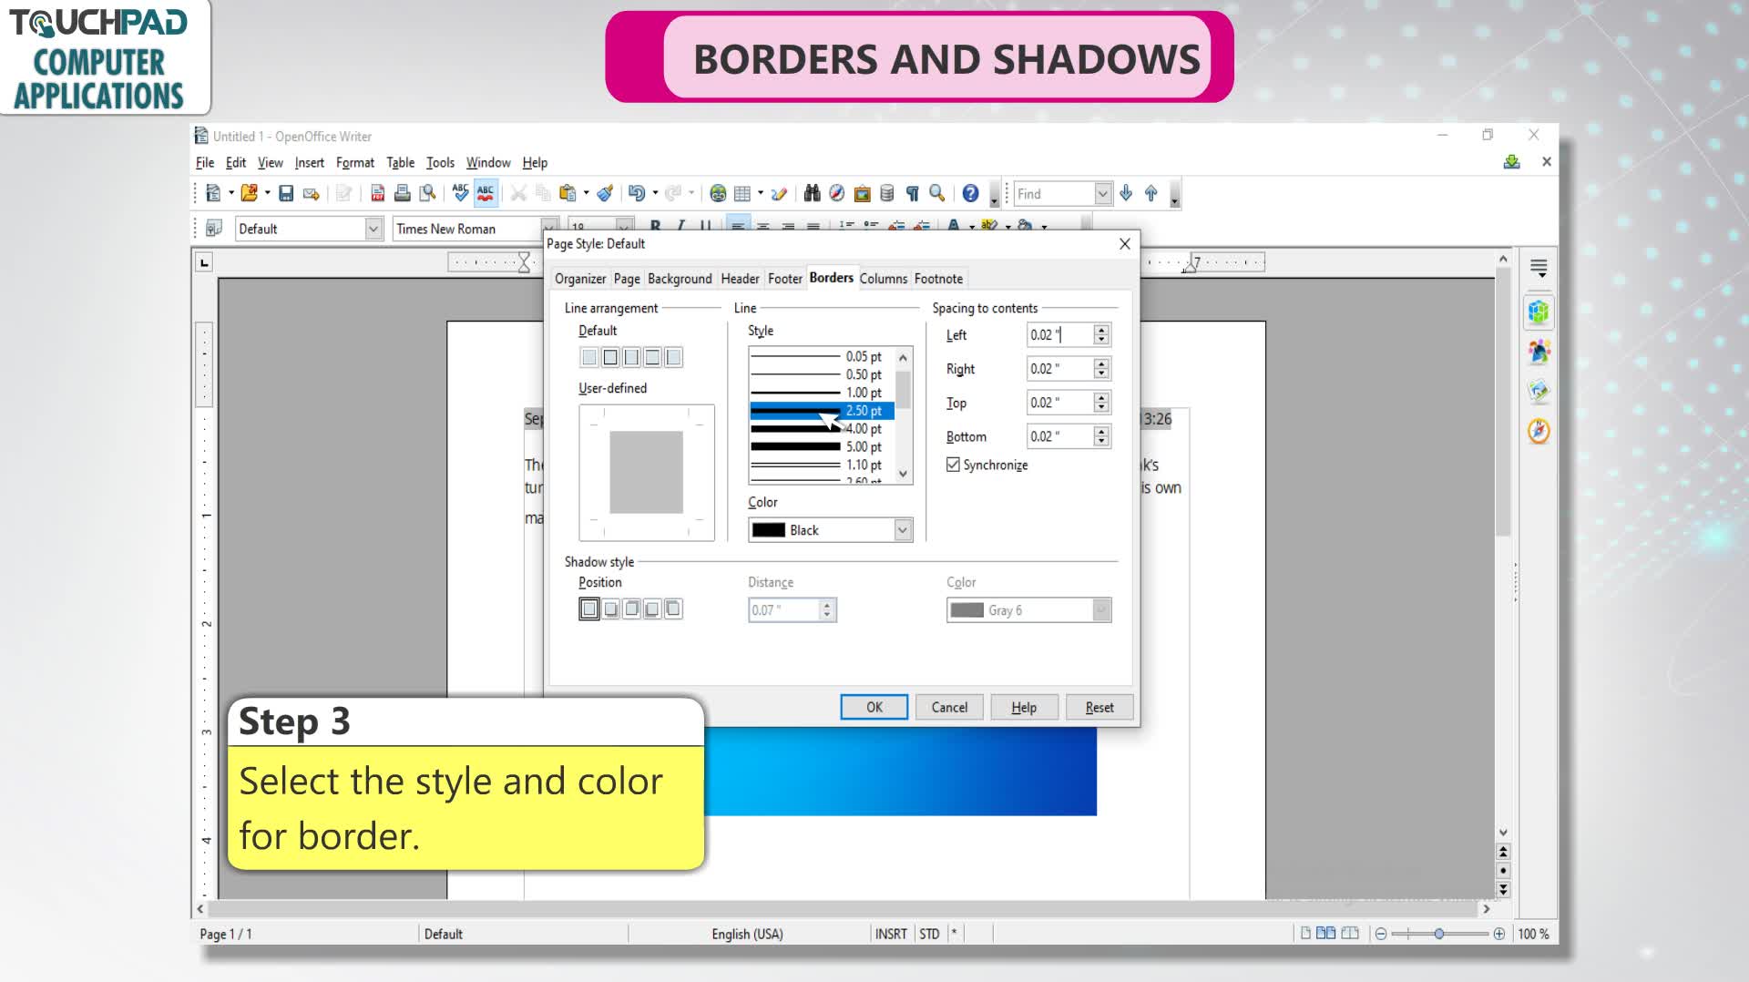The height and width of the screenshot is (982, 1749).
Task: Toggle the Synchronize checkbox
Action: pos(953,465)
